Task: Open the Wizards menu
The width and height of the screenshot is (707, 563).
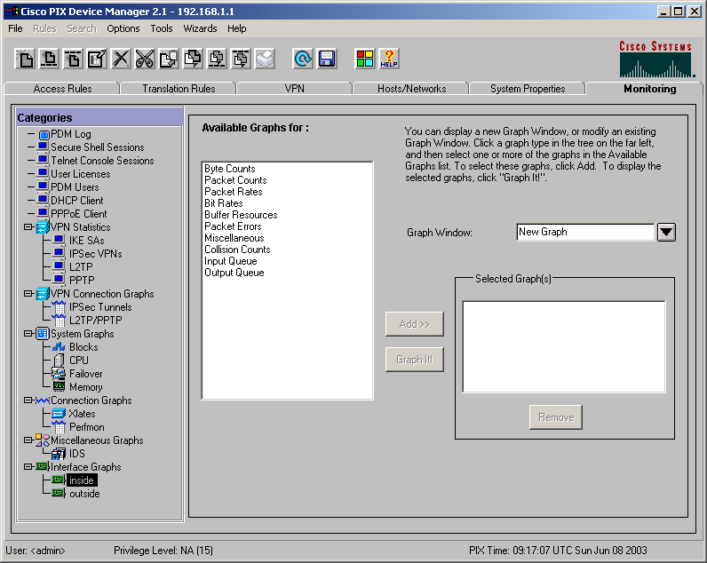Action: 200,28
